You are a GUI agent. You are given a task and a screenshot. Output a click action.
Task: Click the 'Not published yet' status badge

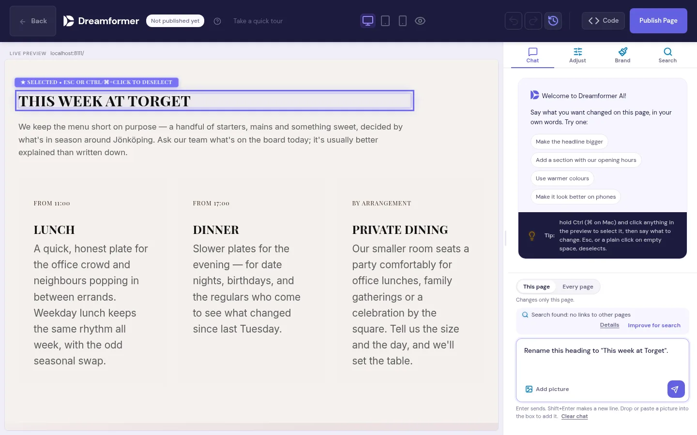(x=175, y=21)
